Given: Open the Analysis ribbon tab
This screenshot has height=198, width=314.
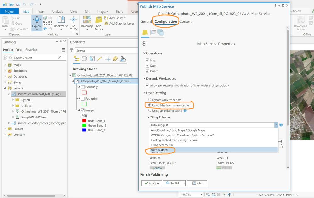Looking at the screenshot, I should tap(57, 12).
